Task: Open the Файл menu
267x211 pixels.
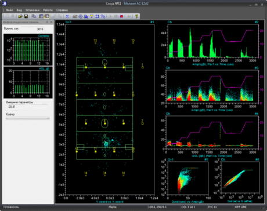Action: (x=9, y=10)
